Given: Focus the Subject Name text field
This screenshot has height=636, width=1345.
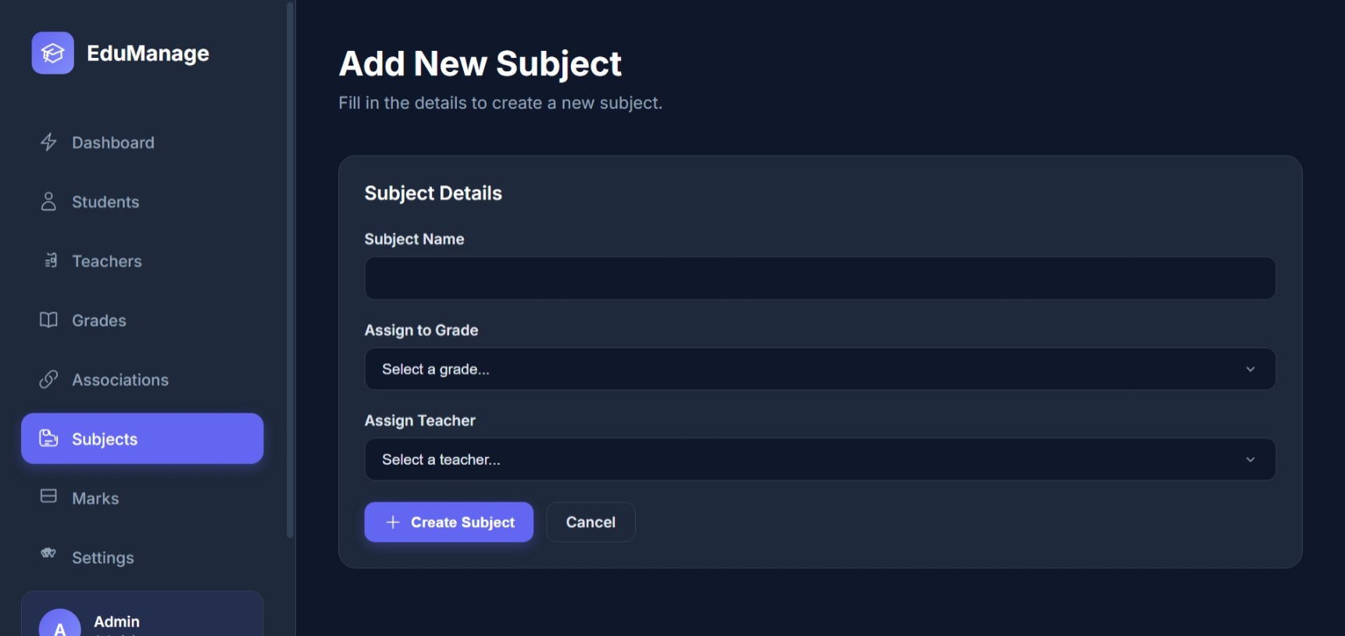Looking at the screenshot, I should pyautogui.click(x=819, y=279).
